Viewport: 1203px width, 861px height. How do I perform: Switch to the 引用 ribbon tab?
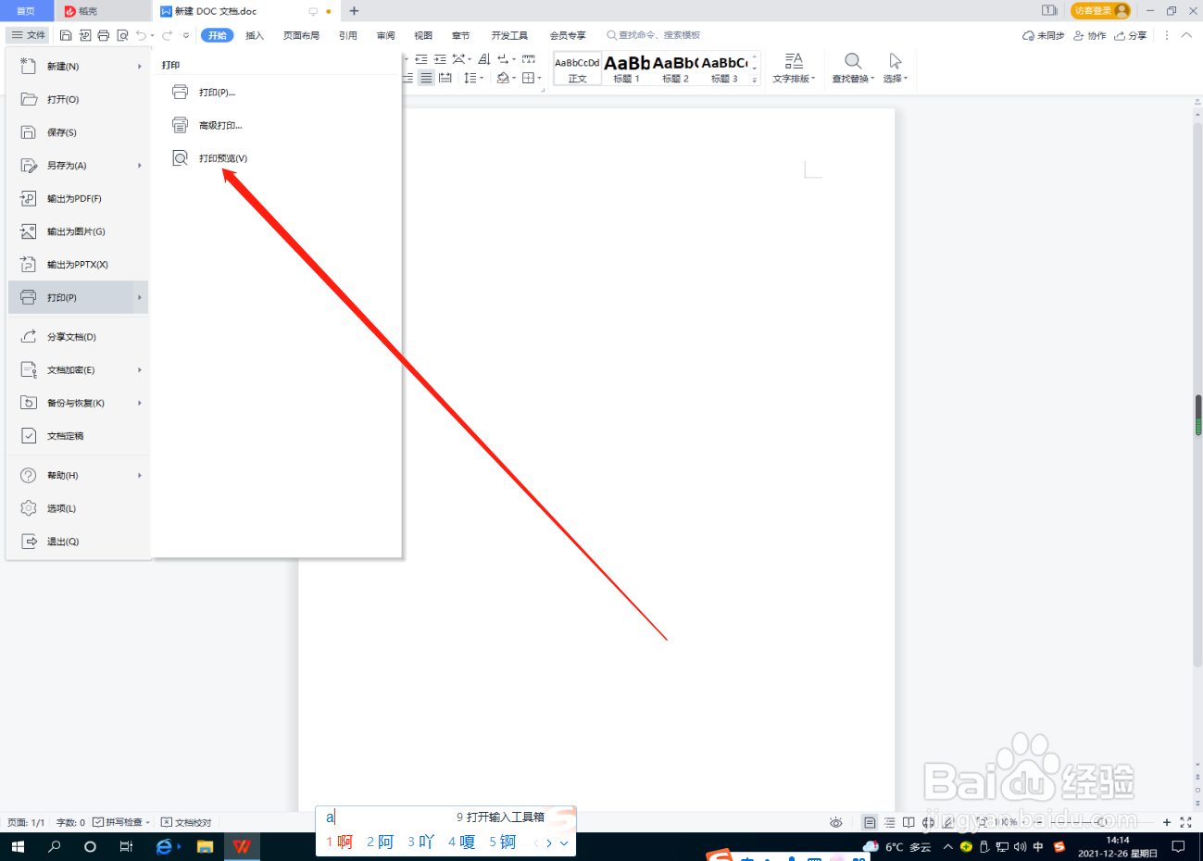(348, 35)
